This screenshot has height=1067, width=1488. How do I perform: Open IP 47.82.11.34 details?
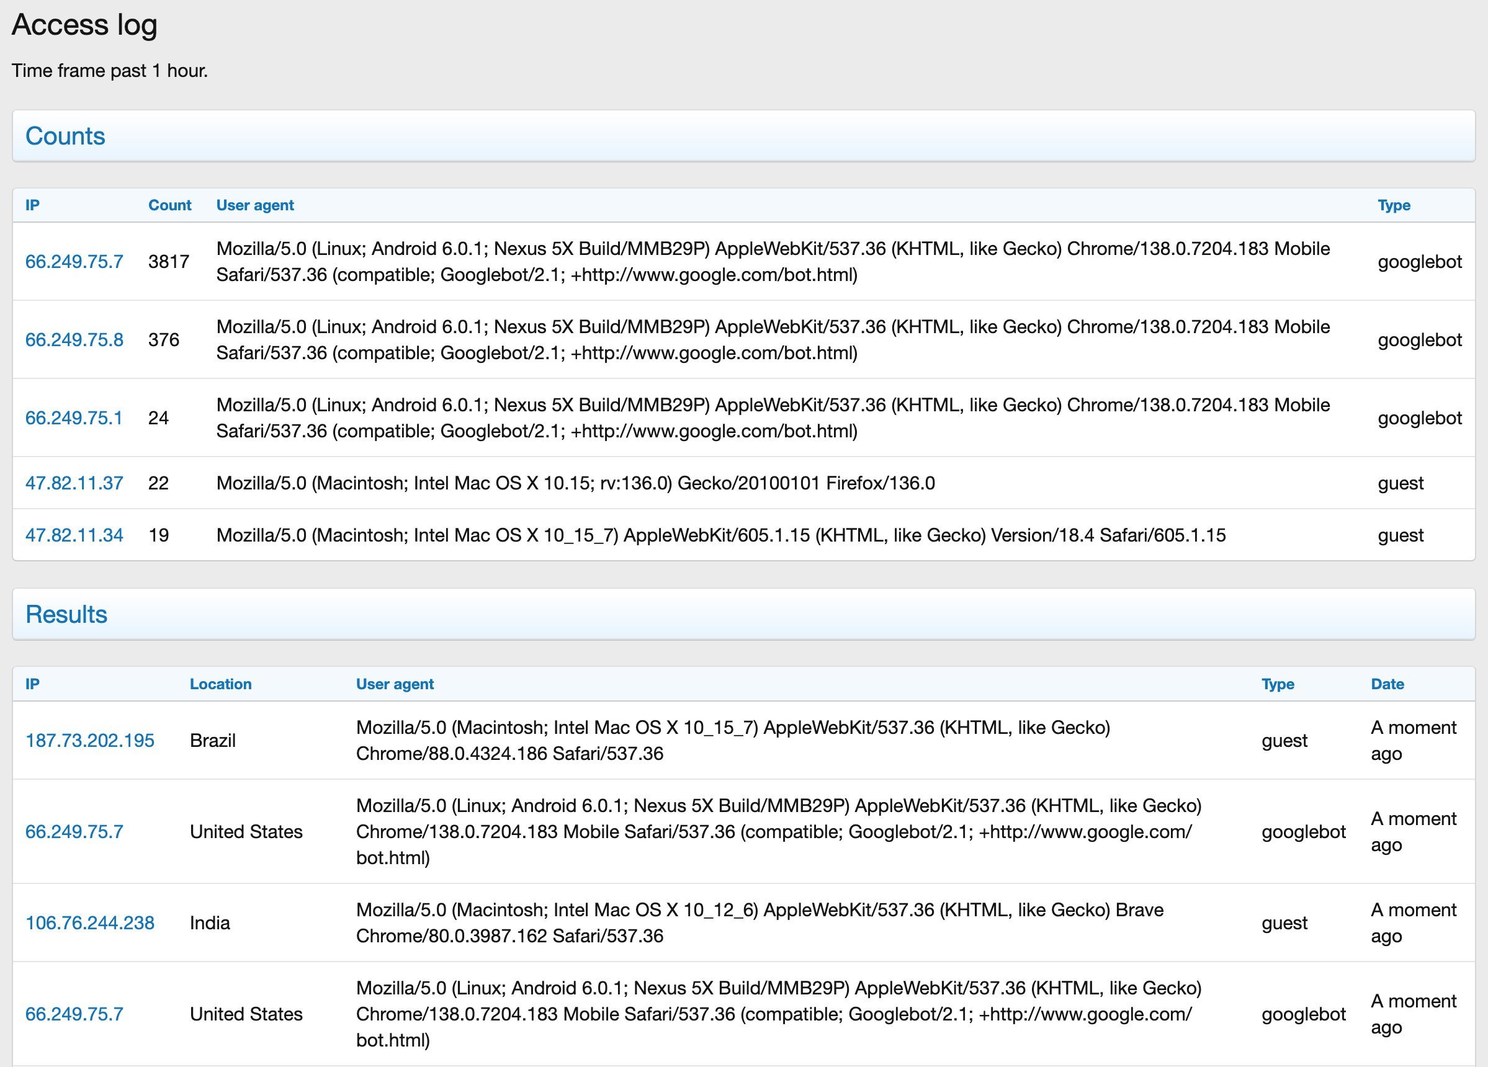click(74, 535)
